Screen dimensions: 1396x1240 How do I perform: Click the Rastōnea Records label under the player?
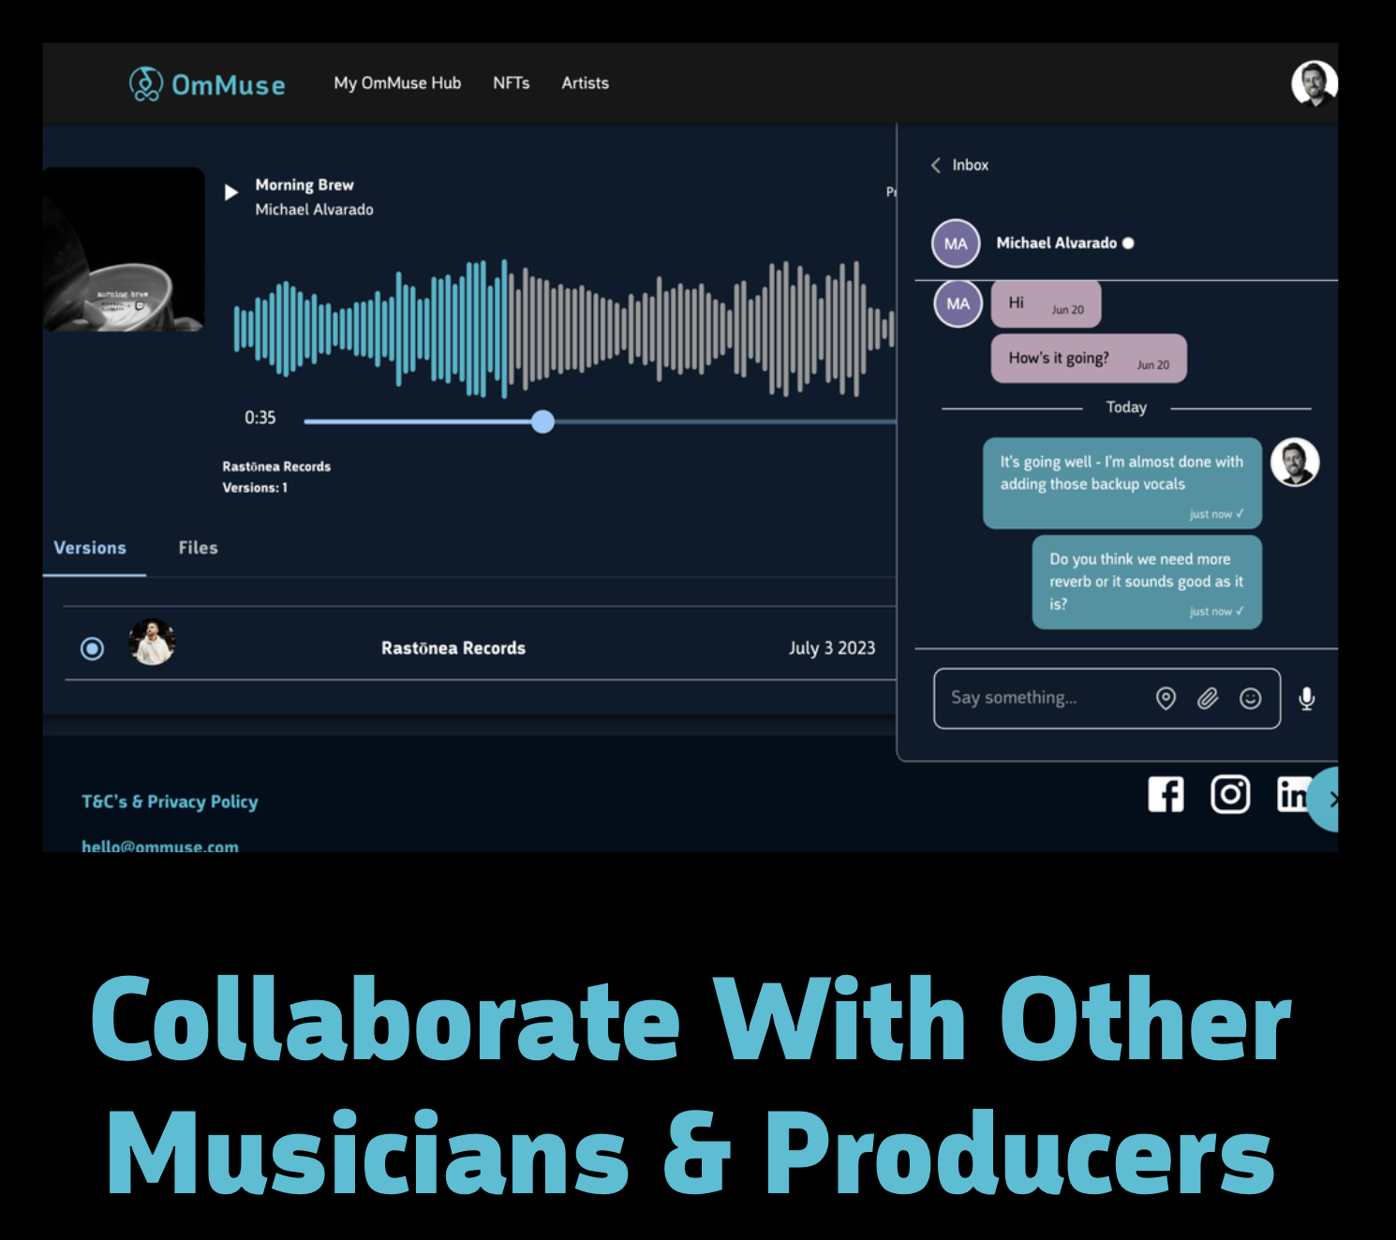[x=276, y=466]
